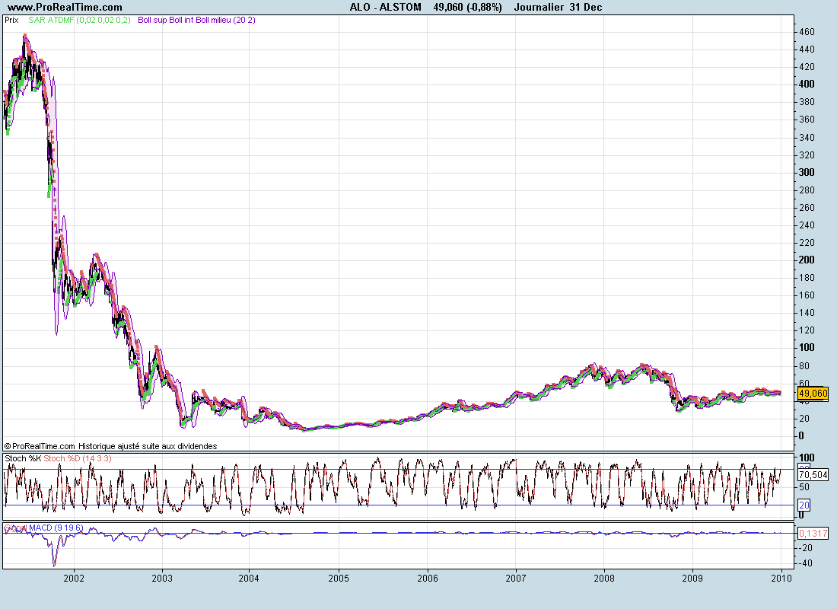Select the MACD (9 19 6) legend

[x=56, y=528]
